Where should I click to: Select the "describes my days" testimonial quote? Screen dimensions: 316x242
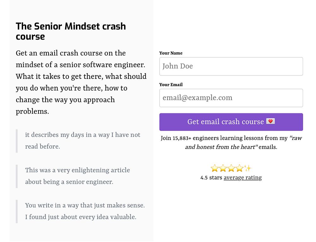click(x=82, y=141)
